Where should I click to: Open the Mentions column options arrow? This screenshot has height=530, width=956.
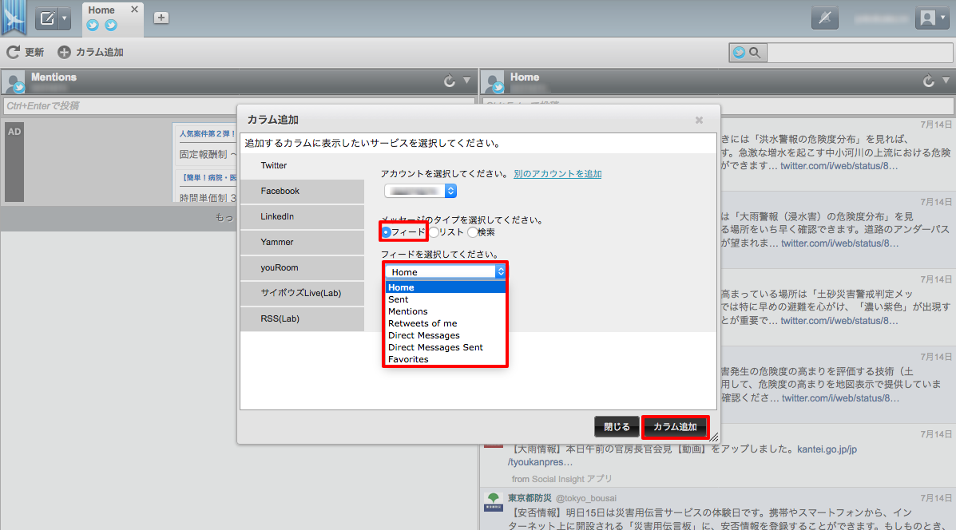[466, 81]
